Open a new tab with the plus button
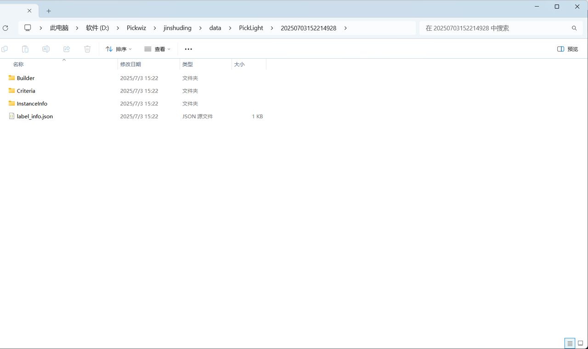588x349 pixels. tap(49, 11)
